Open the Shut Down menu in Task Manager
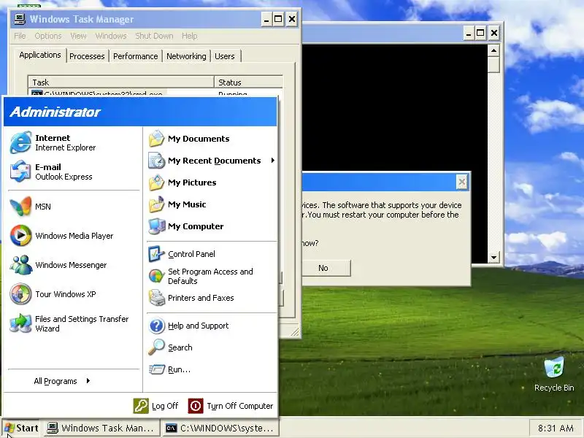 154,36
